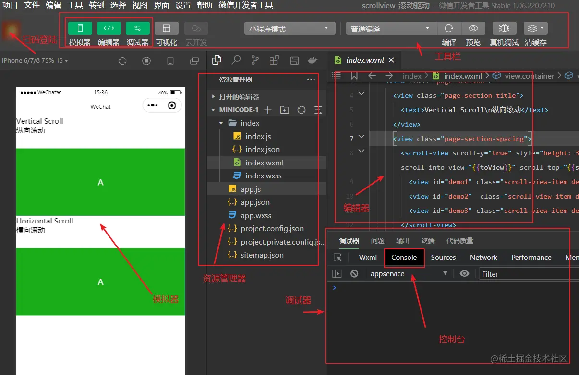The width and height of the screenshot is (579, 375).
Task: Open the 可视化 visual editor button
Action: 167,28
